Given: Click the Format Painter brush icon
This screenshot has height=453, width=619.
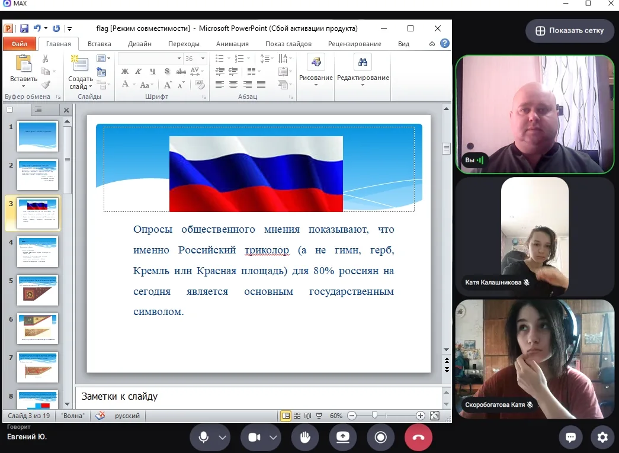Looking at the screenshot, I should 46,85.
